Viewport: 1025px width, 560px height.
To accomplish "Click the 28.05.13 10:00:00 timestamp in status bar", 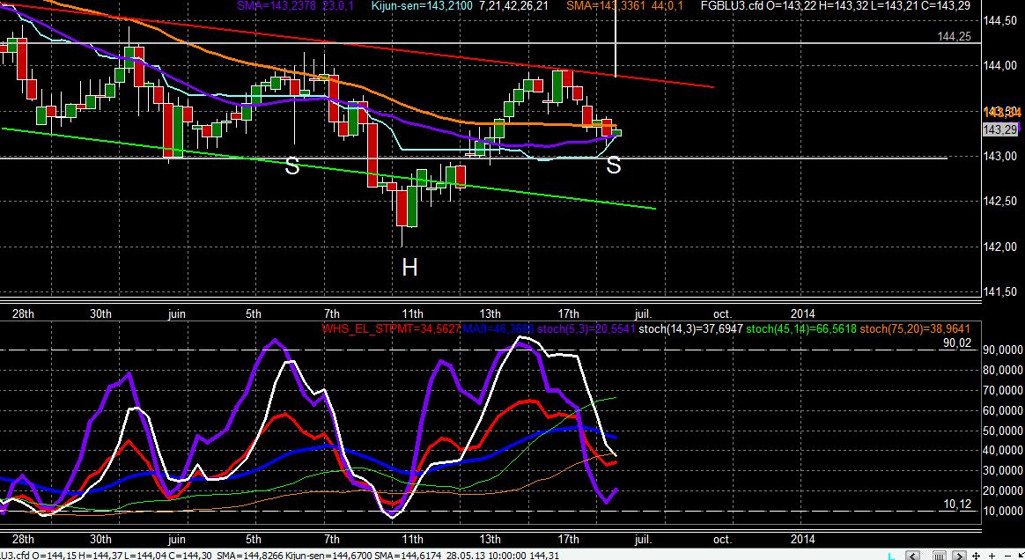I will (x=486, y=555).
